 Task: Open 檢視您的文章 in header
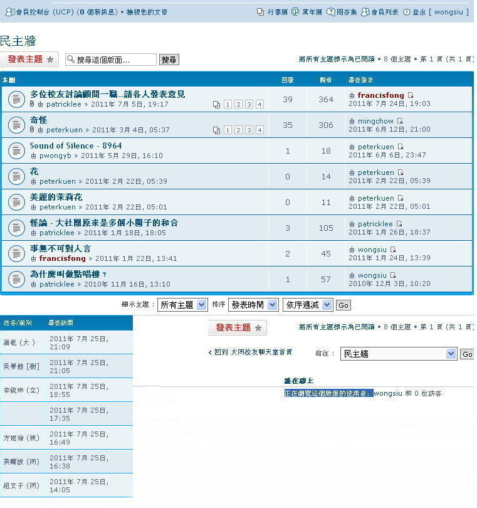pyautogui.click(x=147, y=13)
